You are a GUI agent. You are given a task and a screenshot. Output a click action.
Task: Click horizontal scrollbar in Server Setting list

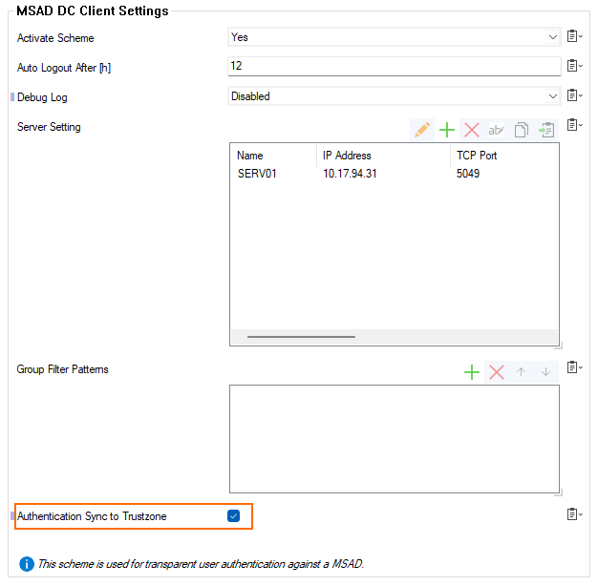pos(301,337)
